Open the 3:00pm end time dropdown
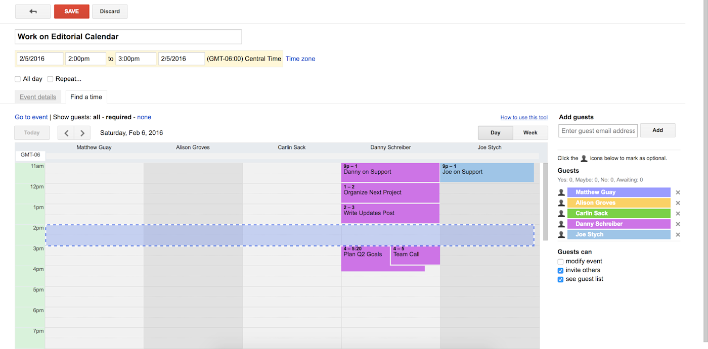Screen dimensions: 708x349 tap(136, 59)
